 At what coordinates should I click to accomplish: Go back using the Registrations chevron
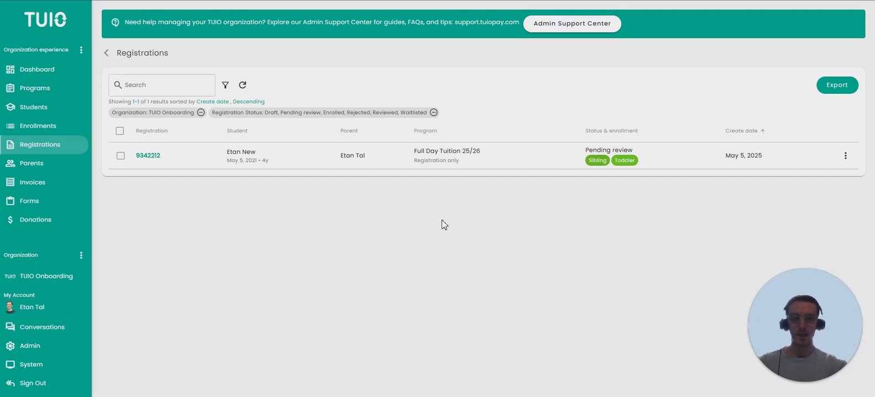(107, 53)
